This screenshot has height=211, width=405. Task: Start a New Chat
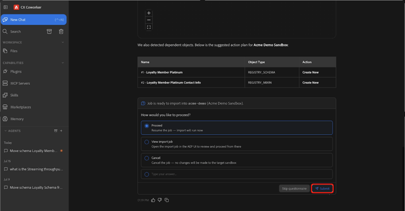pos(33,19)
